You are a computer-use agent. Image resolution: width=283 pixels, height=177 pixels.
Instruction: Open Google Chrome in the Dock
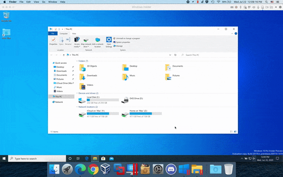pos(93,169)
